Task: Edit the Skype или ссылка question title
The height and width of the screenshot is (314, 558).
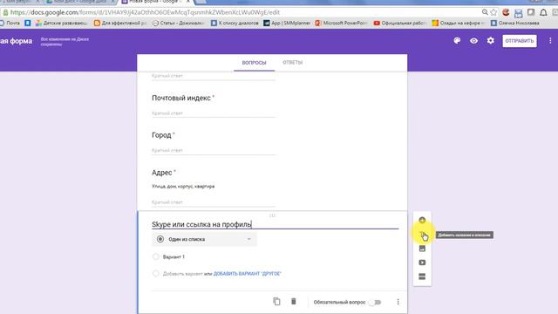Action: coord(276,224)
